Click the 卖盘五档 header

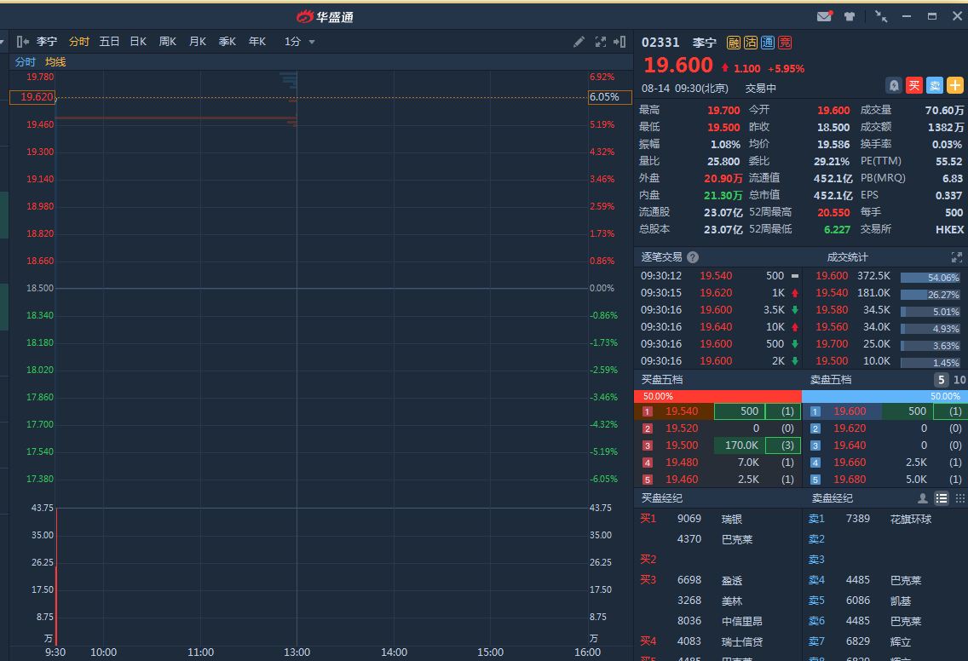[x=830, y=380]
